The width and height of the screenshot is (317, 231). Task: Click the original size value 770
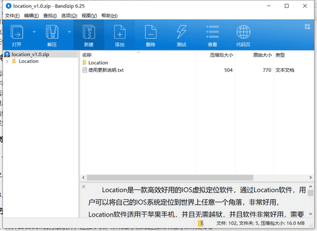point(267,70)
